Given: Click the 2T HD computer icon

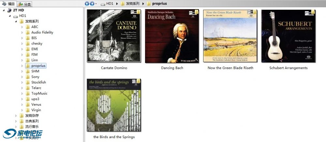Looking at the screenshot, I should pos(9,10).
